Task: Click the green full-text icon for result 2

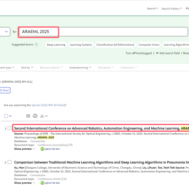Action: [x=42, y=183]
